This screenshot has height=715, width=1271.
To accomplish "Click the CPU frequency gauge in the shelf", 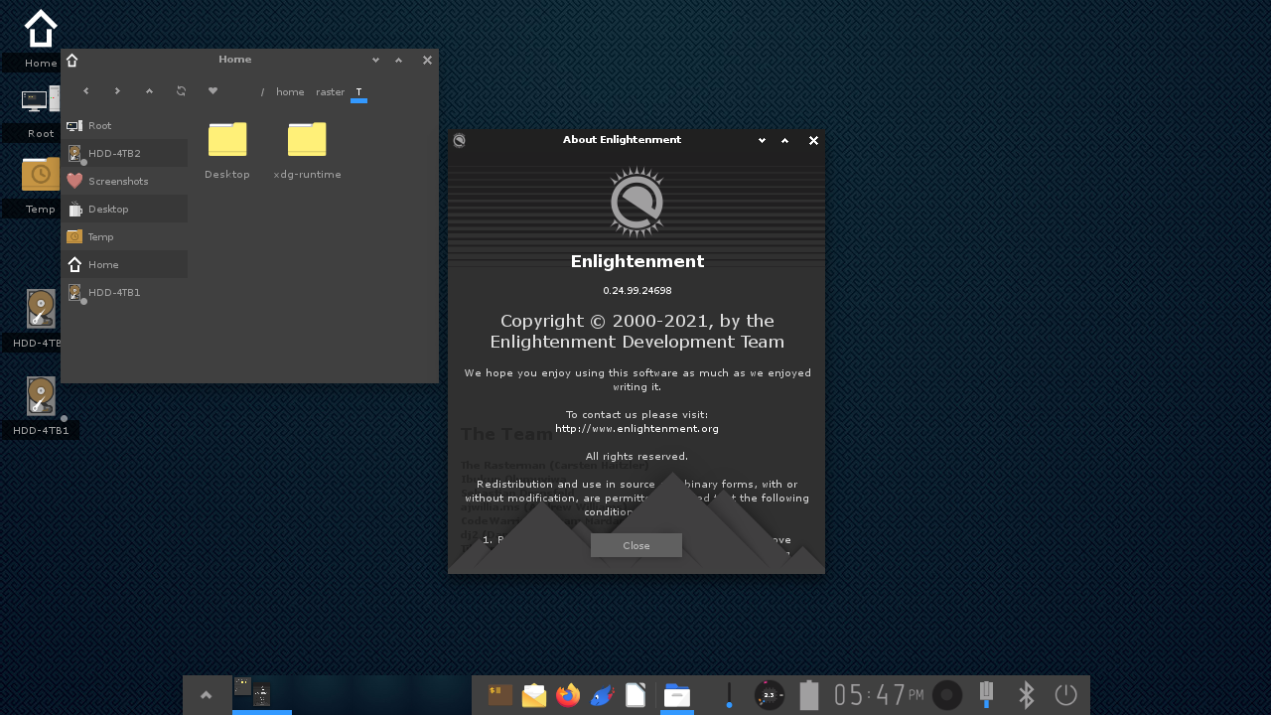I will click(x=769, y=695).
